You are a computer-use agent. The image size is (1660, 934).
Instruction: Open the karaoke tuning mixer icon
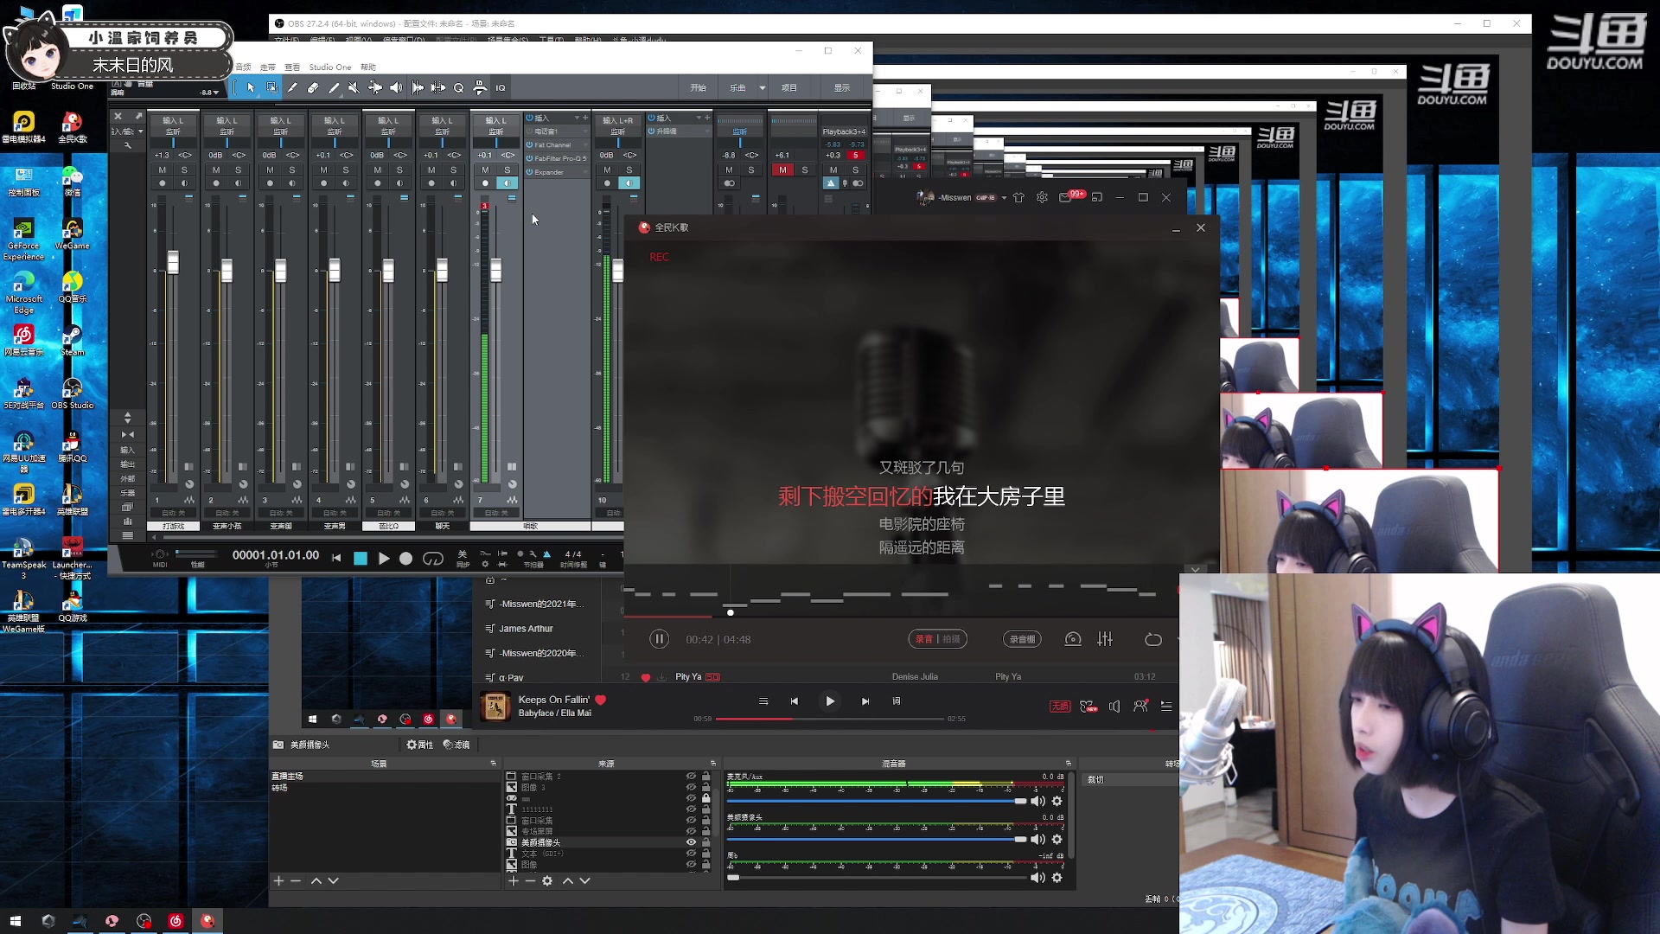[x=1105, y=639]
